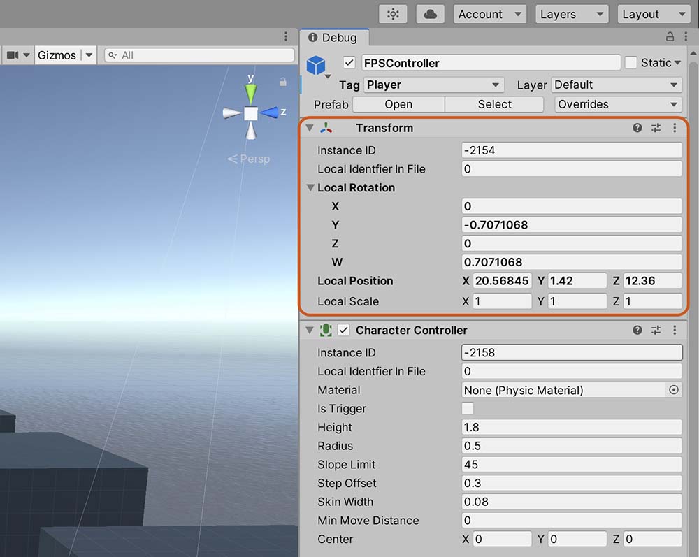Click the Skin Width value field
The width and height of the screenshot is (699, 557).
pyautogui.click(x=572, y=502)
